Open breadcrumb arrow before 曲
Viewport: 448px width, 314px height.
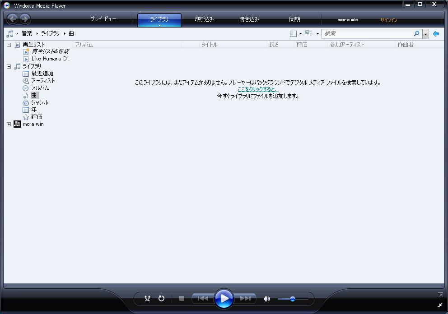[65, 34]
